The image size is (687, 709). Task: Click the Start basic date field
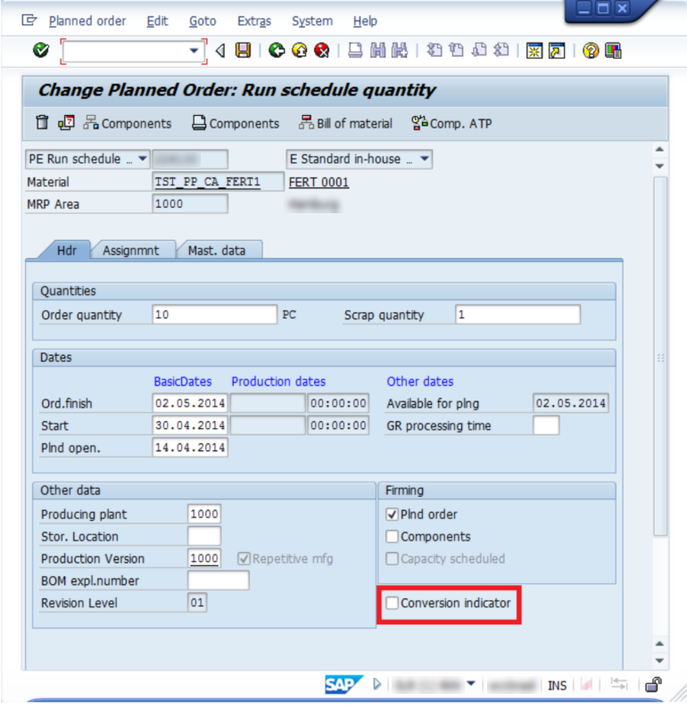[x=190, y=425]
